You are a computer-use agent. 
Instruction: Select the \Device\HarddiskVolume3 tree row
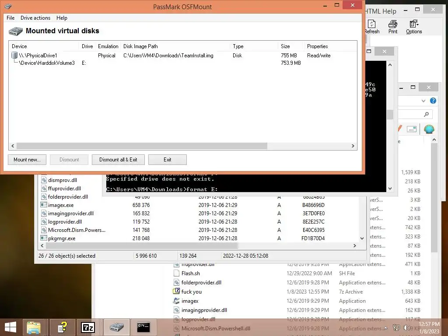pos(47,63)
